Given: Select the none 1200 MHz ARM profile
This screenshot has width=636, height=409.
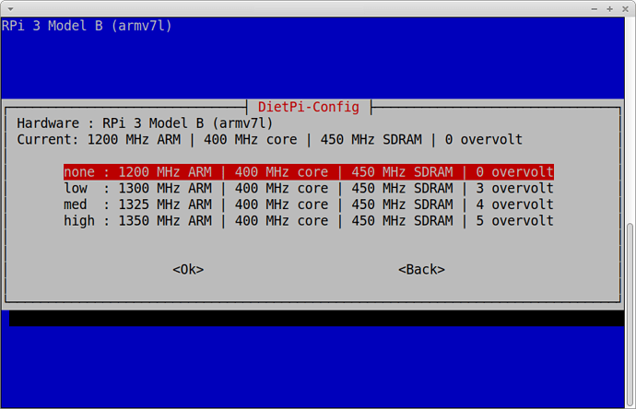Looking at the screenshot, I should [x=309, y=172].
